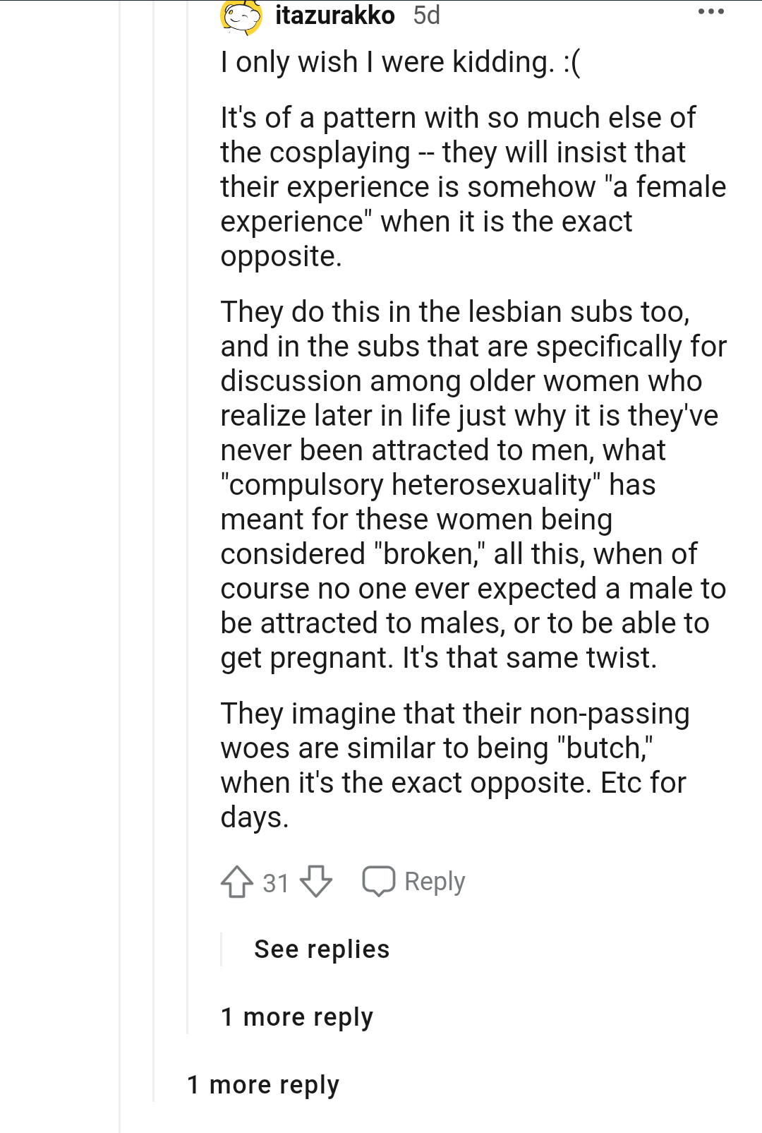
Task: Expand the indented "1 more reply" link
Action: [297, 1017]
